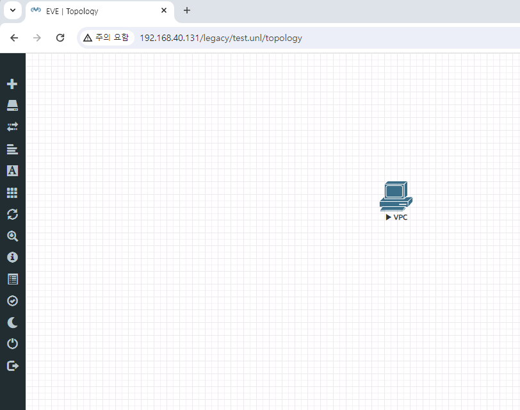Click the Refresh topology icon in sidebar
The height and width of the screenshot is (410, 520).
[12, 214]
